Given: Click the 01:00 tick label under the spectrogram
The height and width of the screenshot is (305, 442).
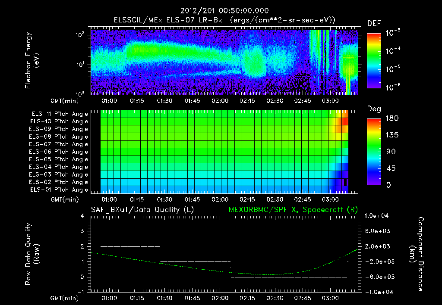Looking at the screenshot, I should [109, 101].
